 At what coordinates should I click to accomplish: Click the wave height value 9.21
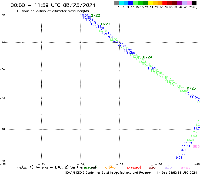tap(179, 157)
